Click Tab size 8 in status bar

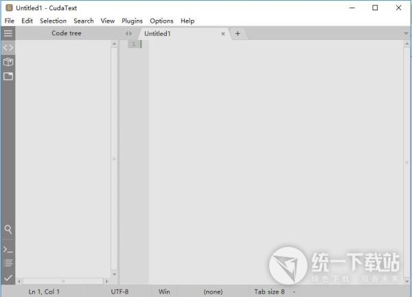point(269,291)
